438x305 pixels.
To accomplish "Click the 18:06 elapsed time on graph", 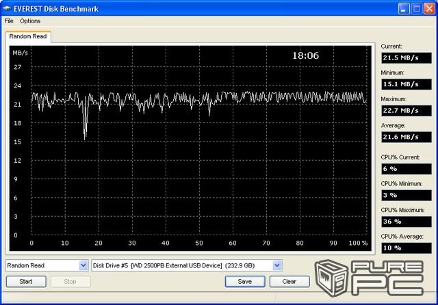I will (305, 55).
